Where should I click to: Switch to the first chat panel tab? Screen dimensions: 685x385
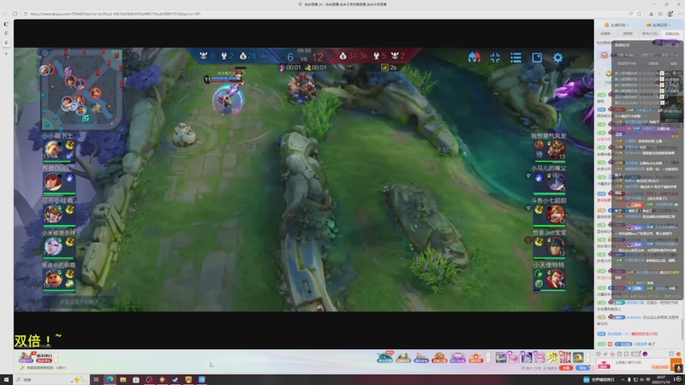click(605, 33)
